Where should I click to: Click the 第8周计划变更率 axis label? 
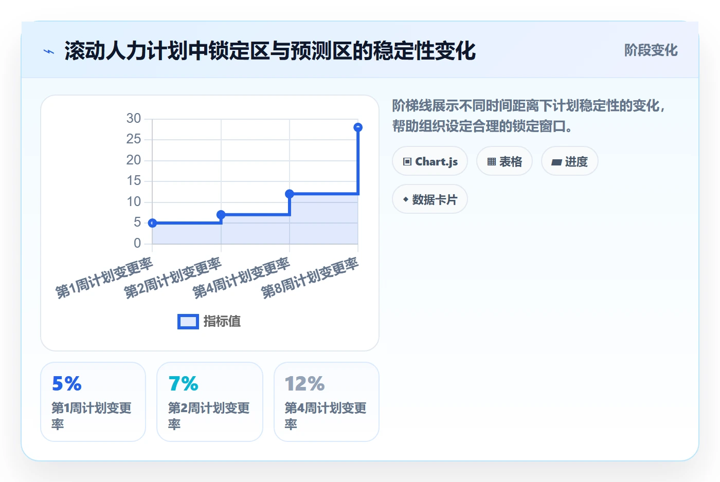coord(310,277)
